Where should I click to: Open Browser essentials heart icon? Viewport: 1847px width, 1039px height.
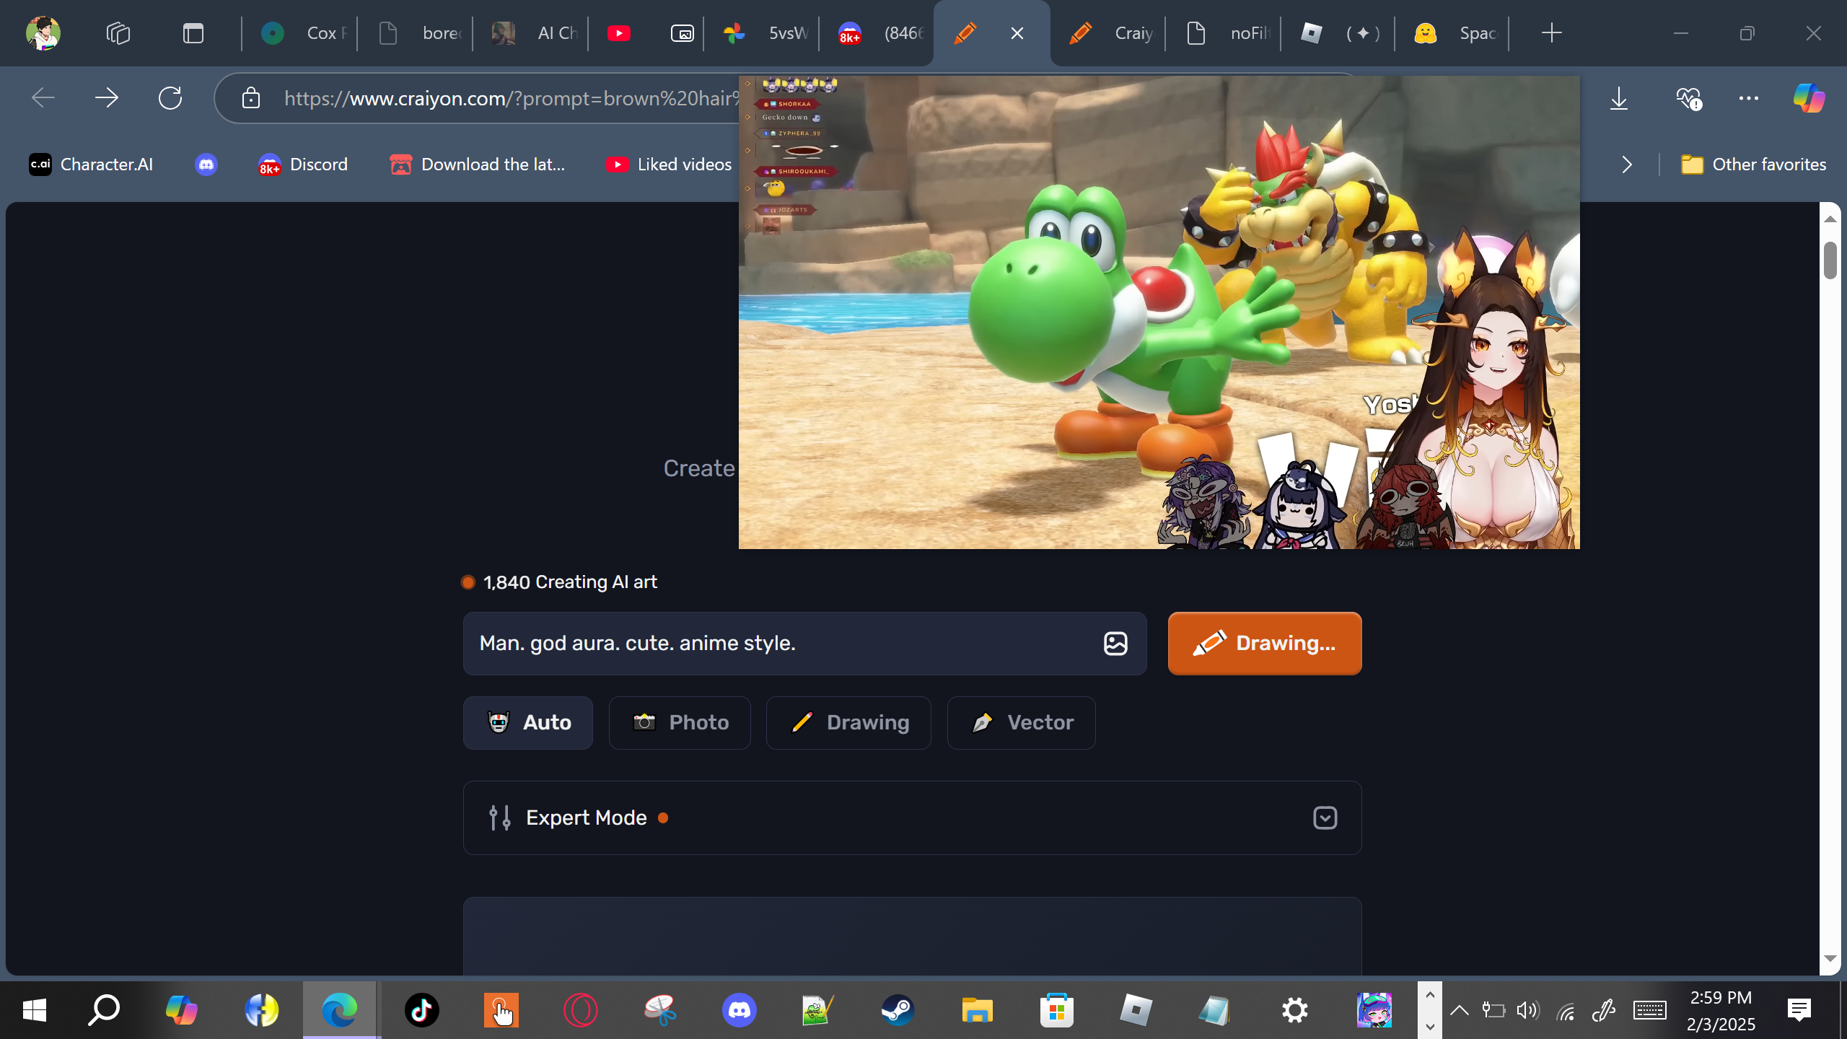click(x=1688, y=98)
